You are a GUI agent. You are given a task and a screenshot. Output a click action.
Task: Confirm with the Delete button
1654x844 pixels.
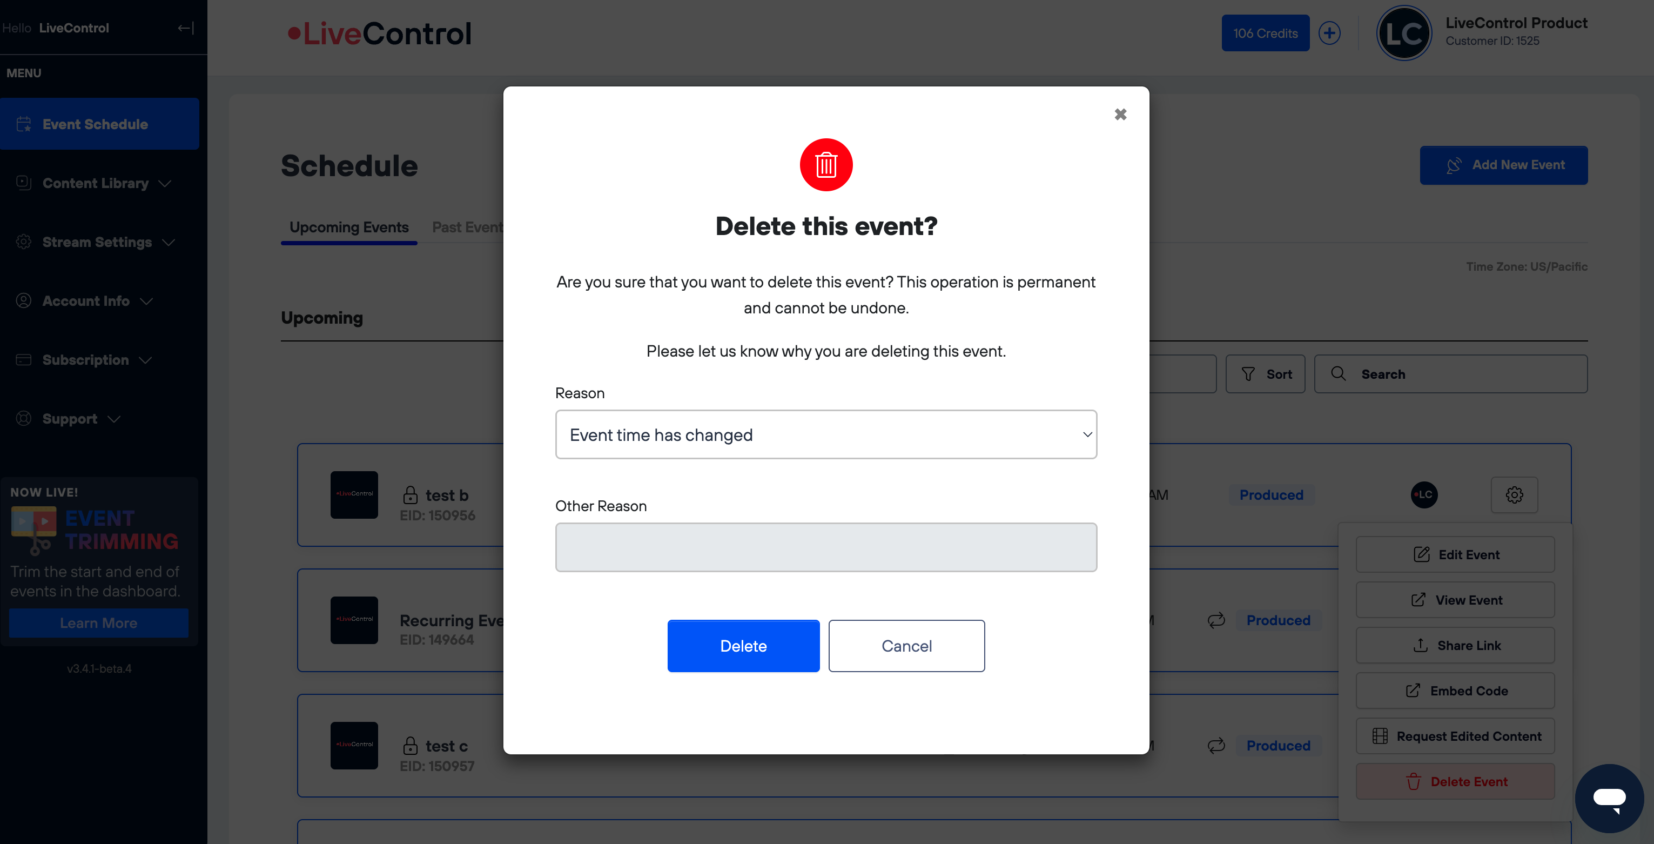[x=743, y=646]
